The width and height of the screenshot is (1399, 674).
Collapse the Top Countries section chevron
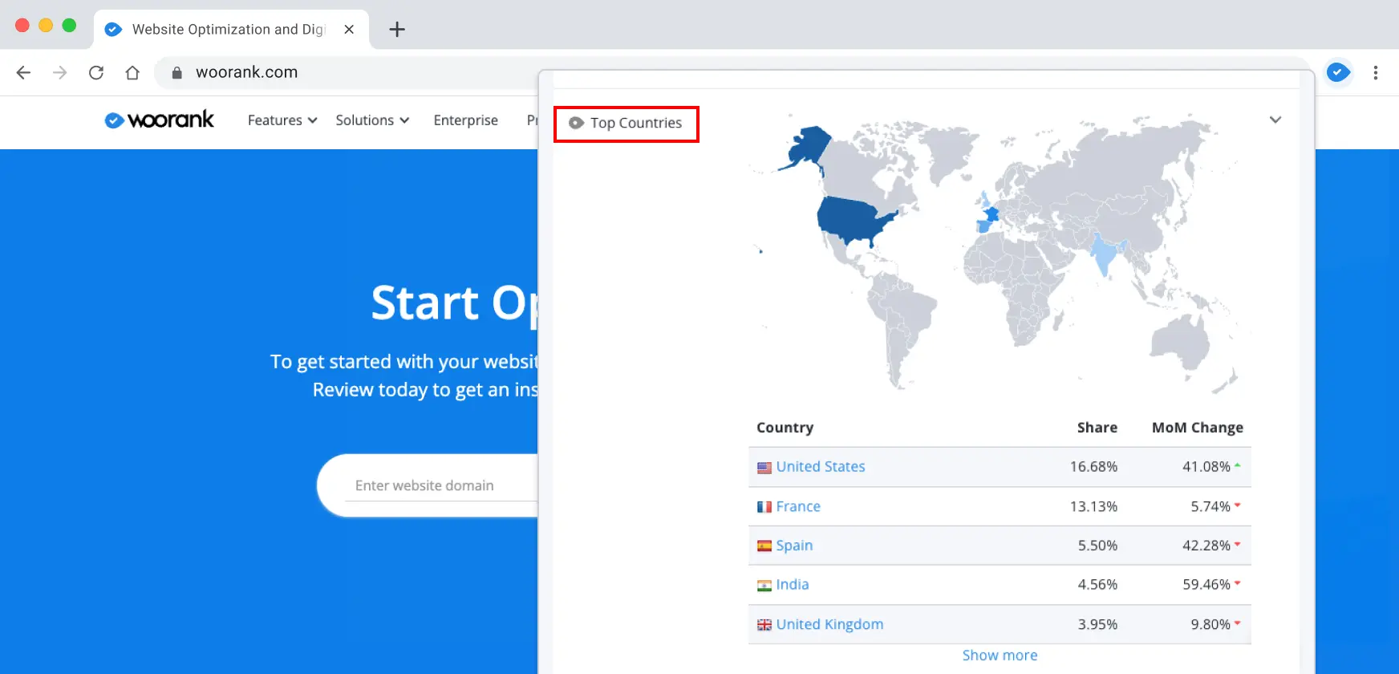(x=1275, y=120)
